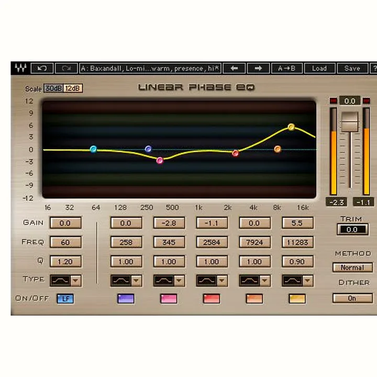Click the 7924 Hz band filter shape icon
Viewport: 377px width, 377px height.
pos(249,281)
